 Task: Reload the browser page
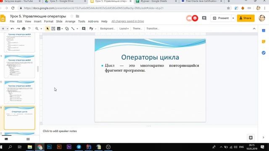tap(13, 8)
